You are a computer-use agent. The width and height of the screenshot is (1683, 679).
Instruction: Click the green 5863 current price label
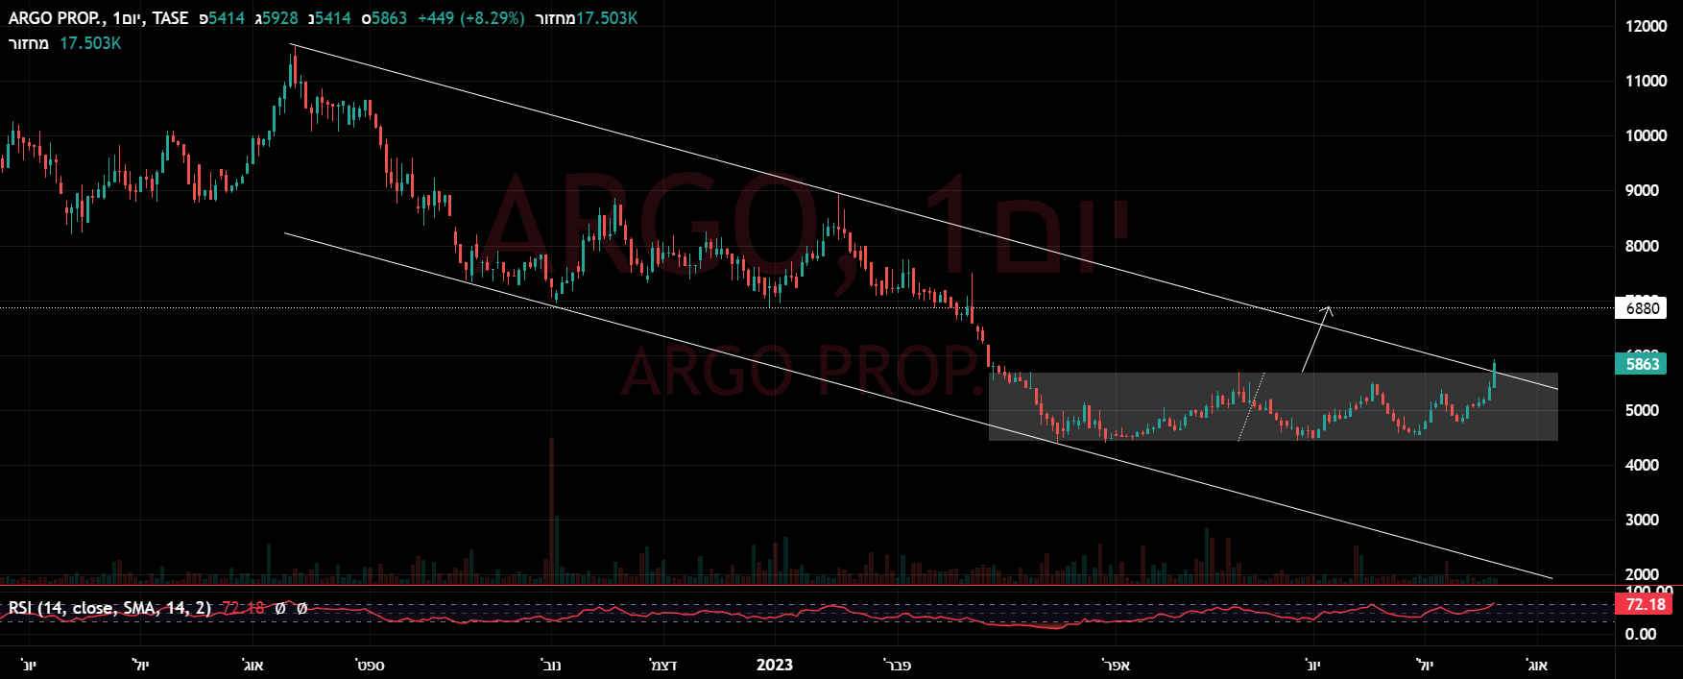(1643, 364)
